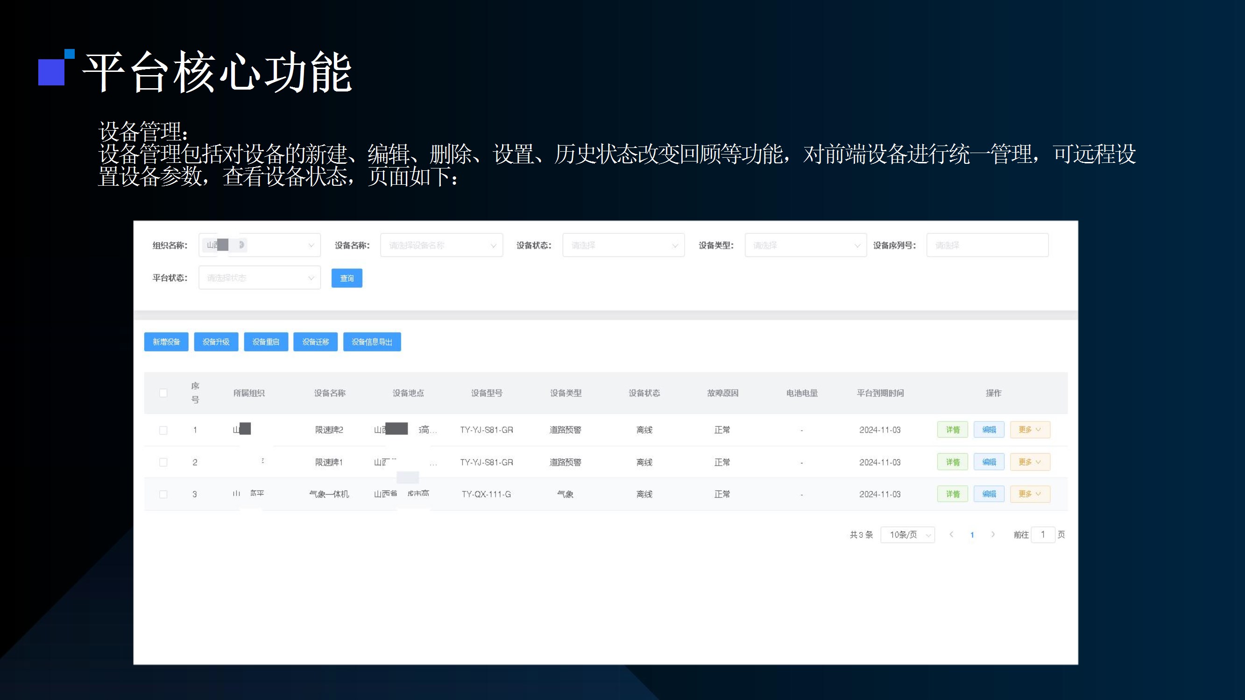The width and height of the screenshot is (1245, 700).
Task: Open the 10条/页 page size selector
Action: (907, 535)
